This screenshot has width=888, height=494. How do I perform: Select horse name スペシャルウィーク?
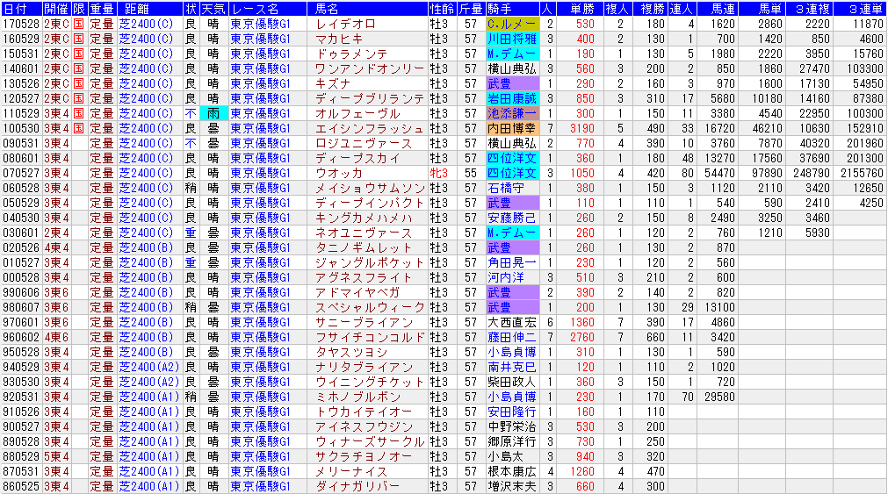tap(370, 307)
